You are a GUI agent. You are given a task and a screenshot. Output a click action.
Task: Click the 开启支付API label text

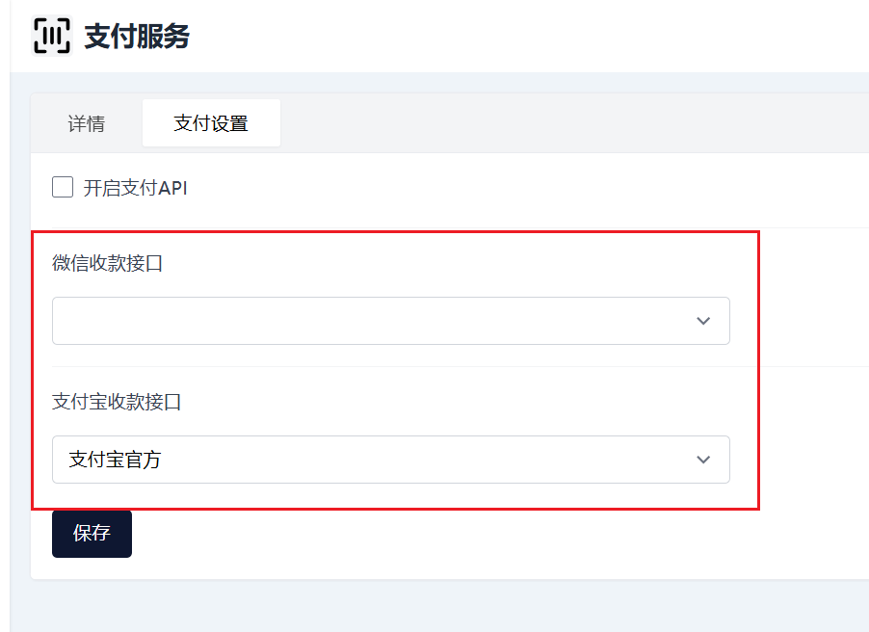point(136,188)
